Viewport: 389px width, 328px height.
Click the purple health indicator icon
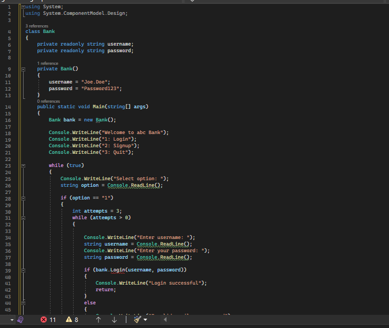[x=20, y=320]
